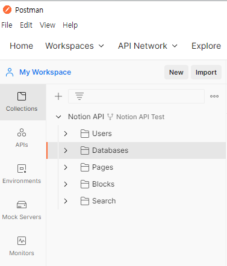Viewport: 227px width, 266px height.
Task: Go to the Explore tab
Action: click(206, 46)
